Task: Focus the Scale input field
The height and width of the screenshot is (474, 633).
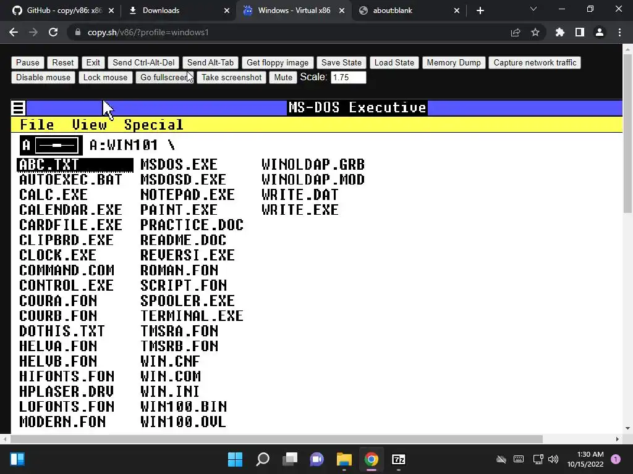Action: pos(349,77)
